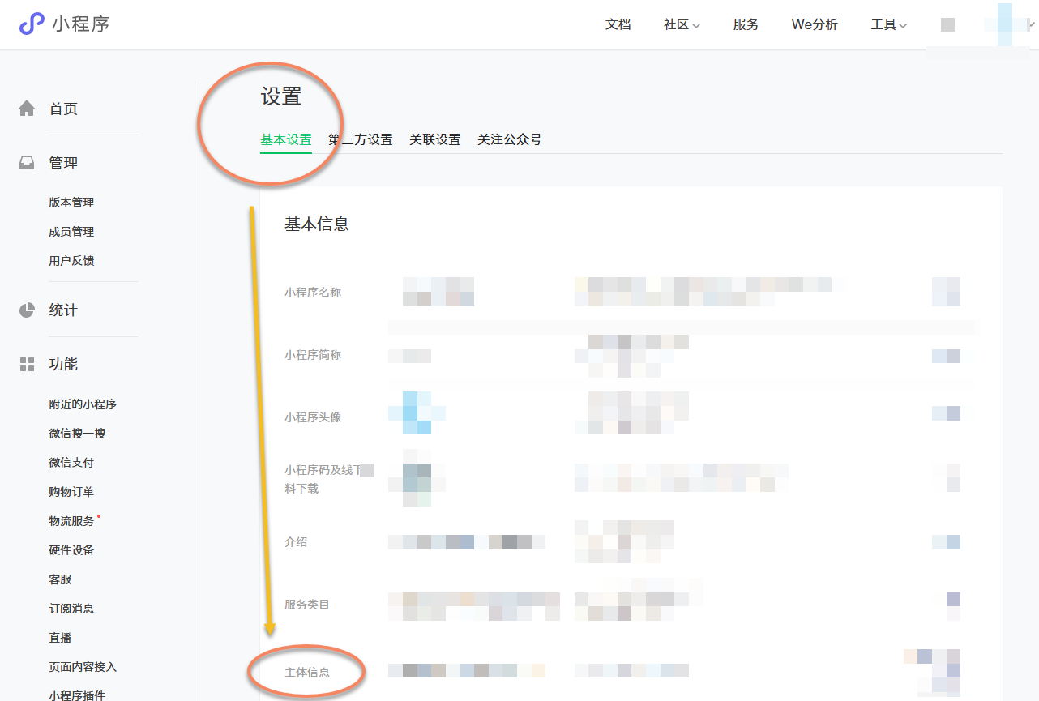
Task: Open We分析 from the top bar
Action: [815, 24]
